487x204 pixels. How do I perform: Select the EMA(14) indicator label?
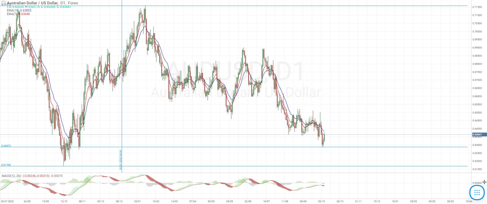click(13, 10)
